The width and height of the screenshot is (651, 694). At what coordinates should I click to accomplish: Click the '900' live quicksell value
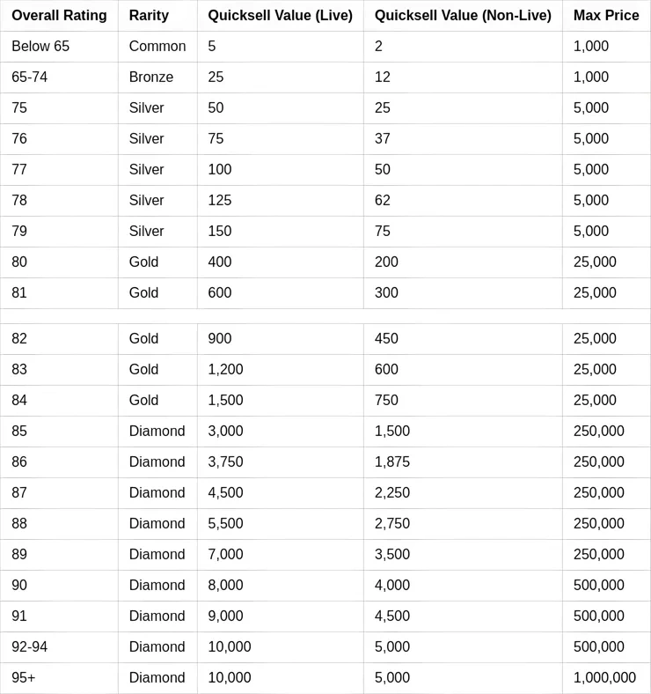(x=220, y=339)
